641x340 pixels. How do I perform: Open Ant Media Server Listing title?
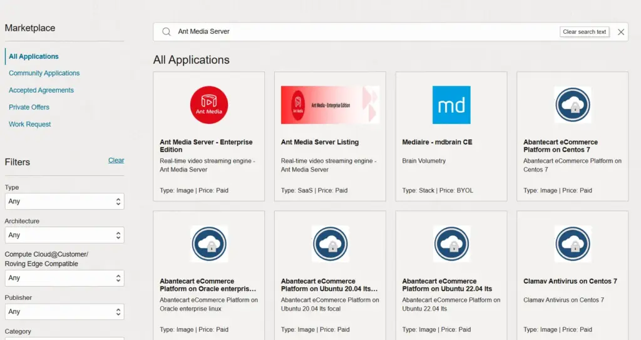point(320,142)
